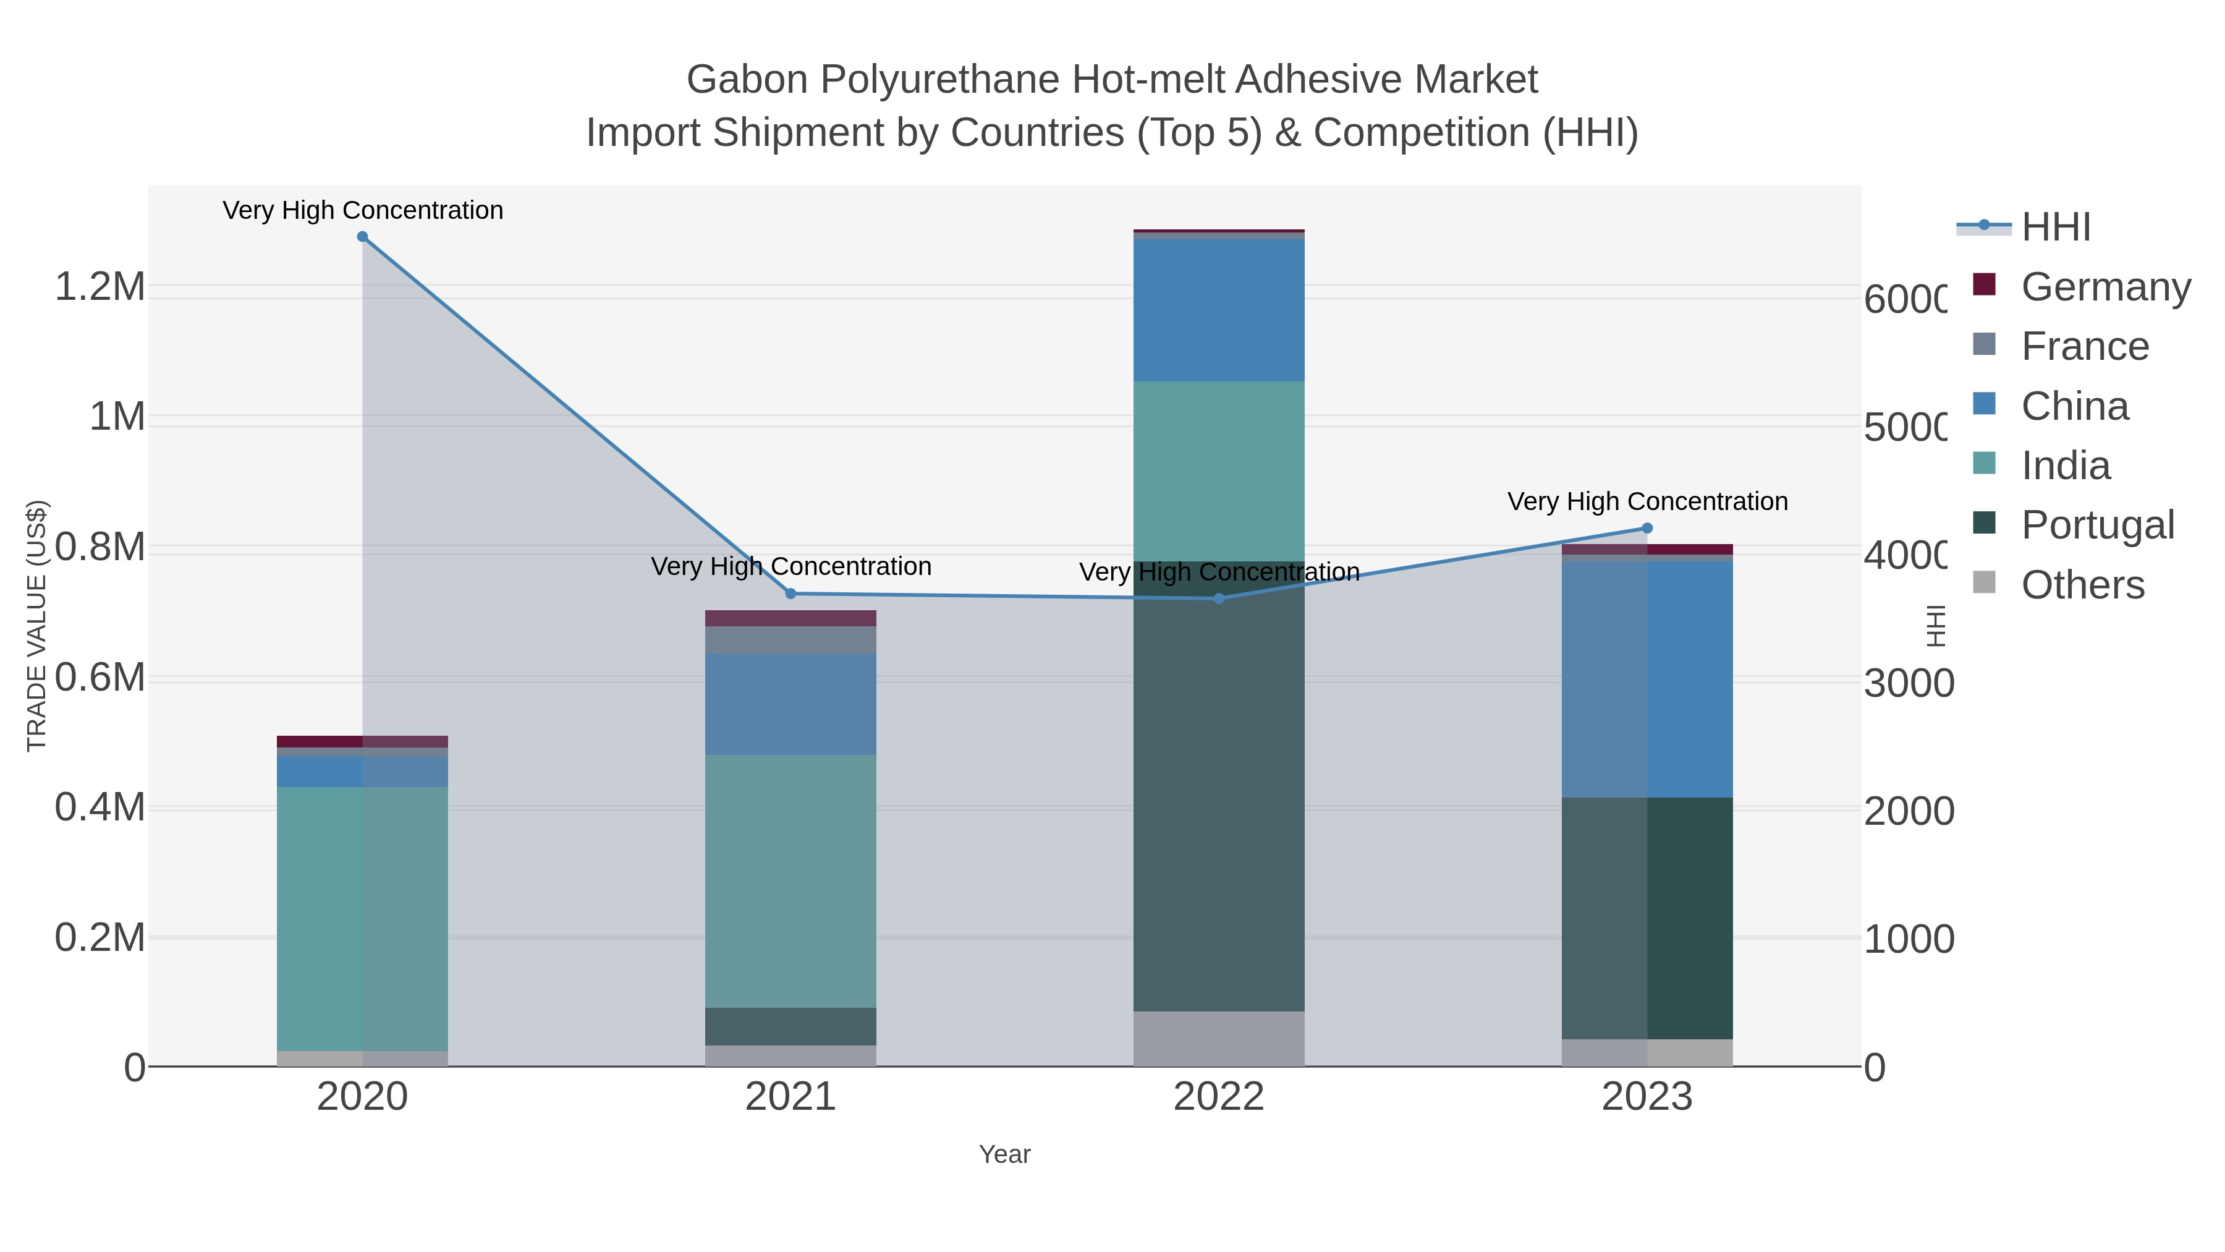2225x1252 pixels.
Task: Click the China segment in 2022 bar
Action: (1219, 310)
